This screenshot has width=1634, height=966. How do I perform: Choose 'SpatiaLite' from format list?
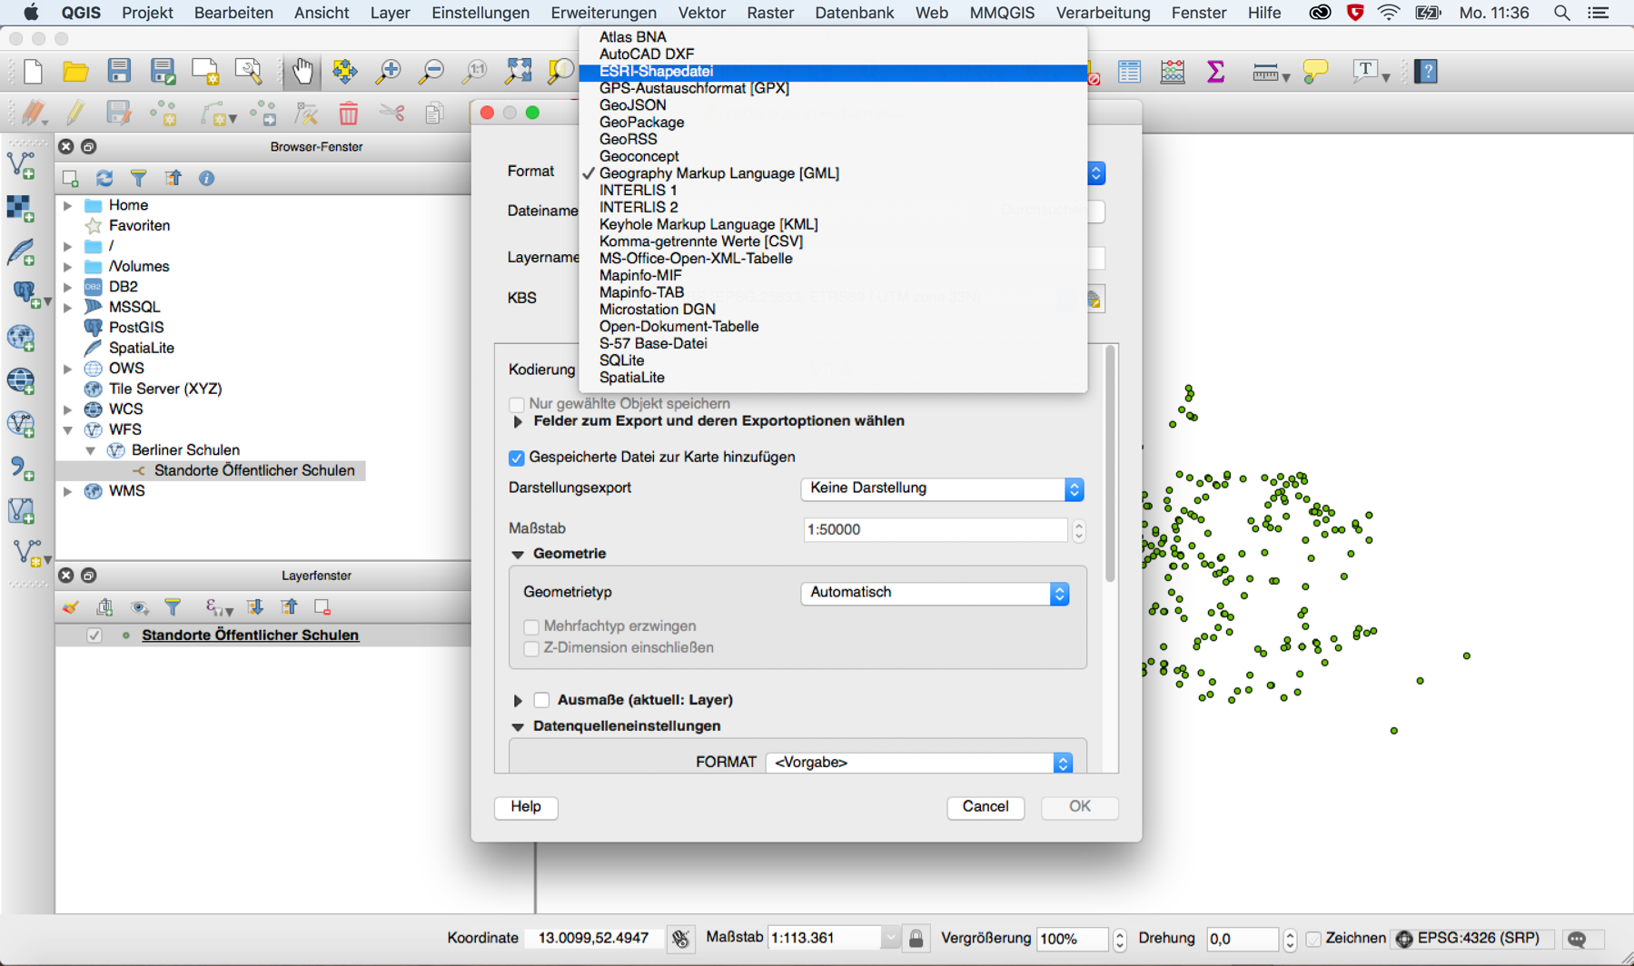[x=833, y=378]
